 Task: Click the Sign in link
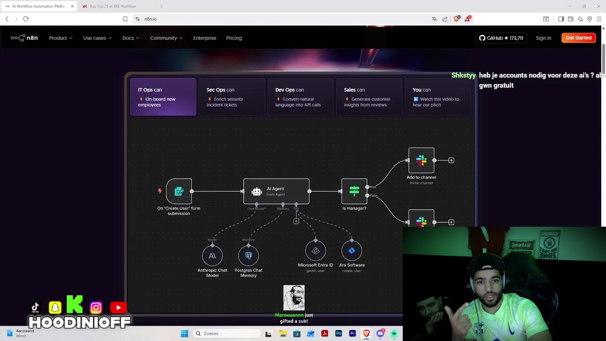click(544, 38)
